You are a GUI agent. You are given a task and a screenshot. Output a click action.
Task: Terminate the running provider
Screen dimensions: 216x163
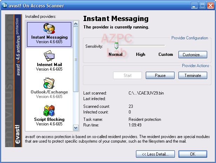192,76
